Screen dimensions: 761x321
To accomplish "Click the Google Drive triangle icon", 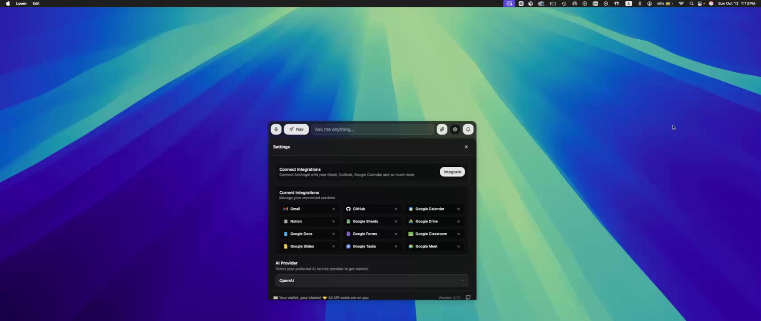I will [411, 221].
